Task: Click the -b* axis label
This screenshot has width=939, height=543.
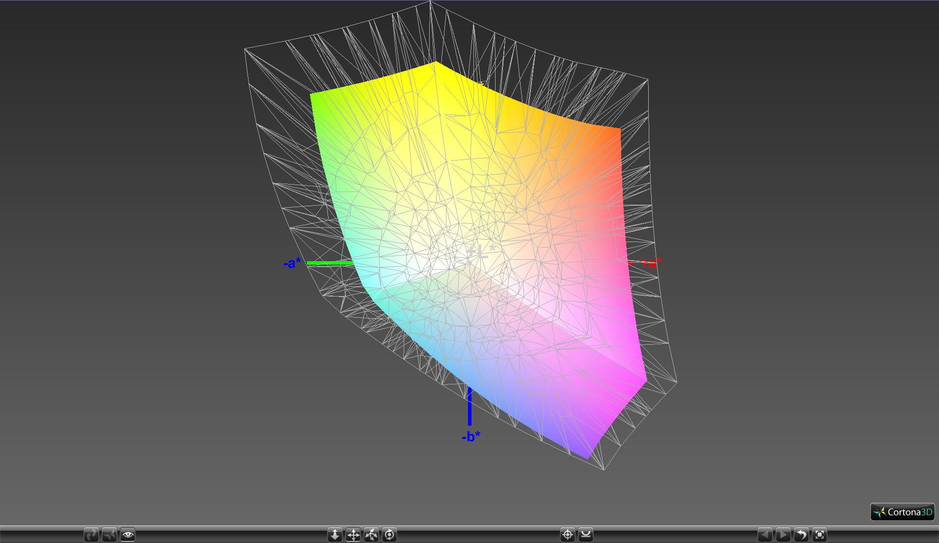Action: tap(470, 436)
